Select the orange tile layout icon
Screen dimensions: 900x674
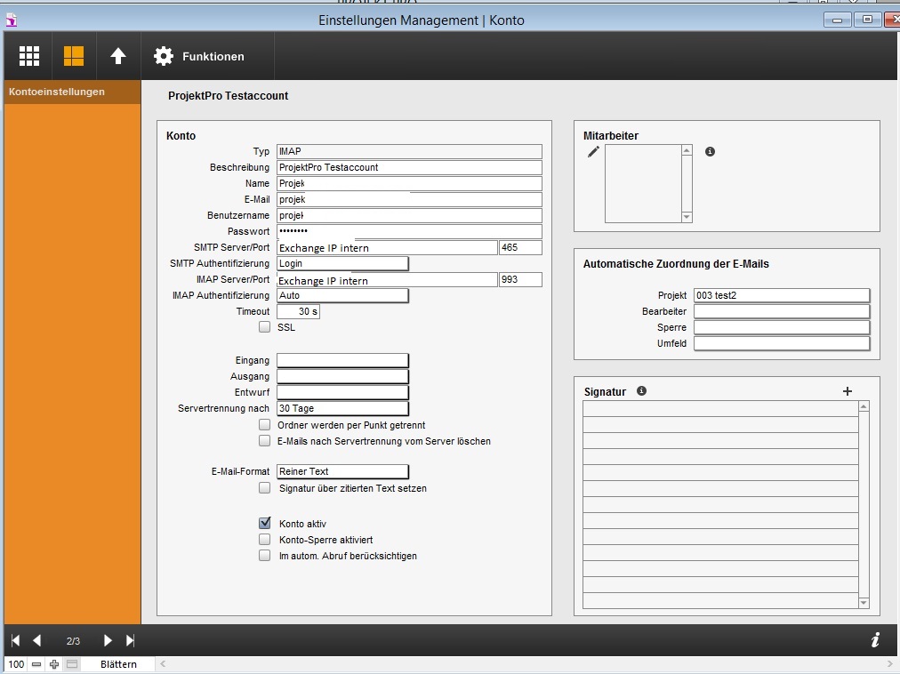[x=74, y=56]
